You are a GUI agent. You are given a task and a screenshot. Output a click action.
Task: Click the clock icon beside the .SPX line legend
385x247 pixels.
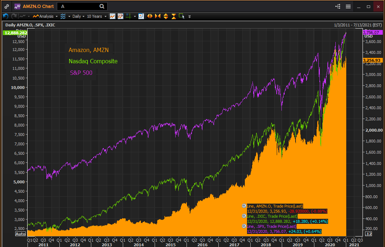[244, 226]
